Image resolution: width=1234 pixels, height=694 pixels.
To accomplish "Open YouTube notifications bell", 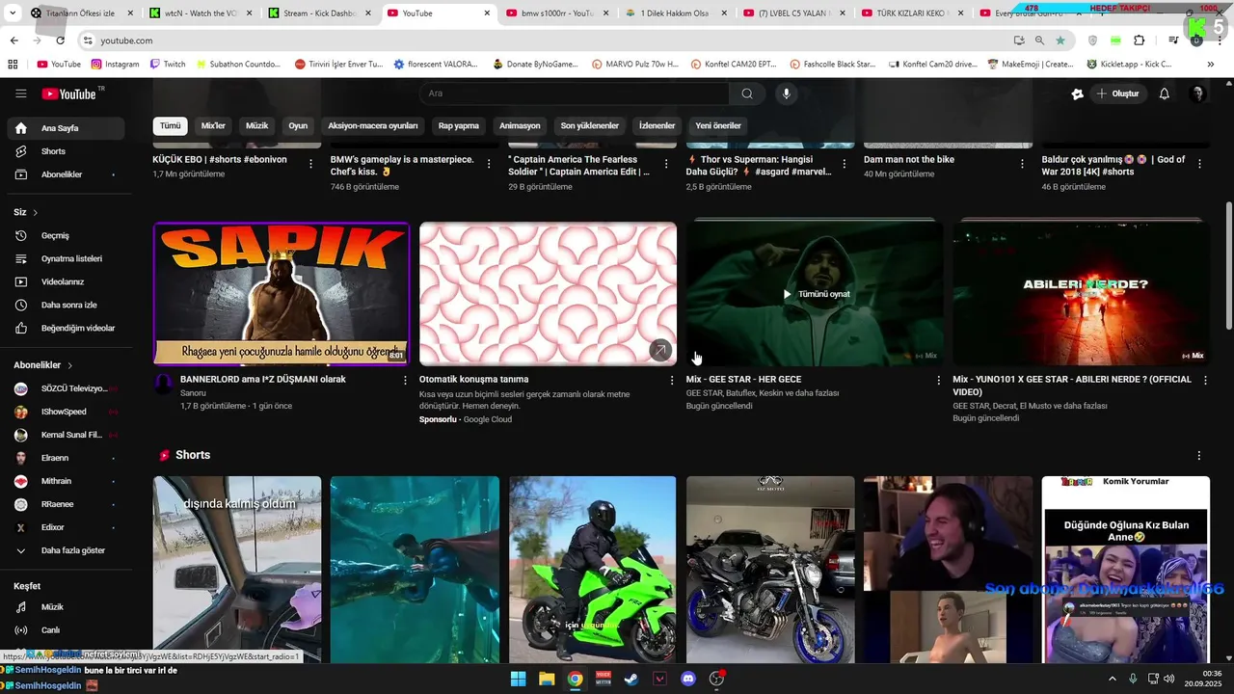I will (x=1164, y=93).
